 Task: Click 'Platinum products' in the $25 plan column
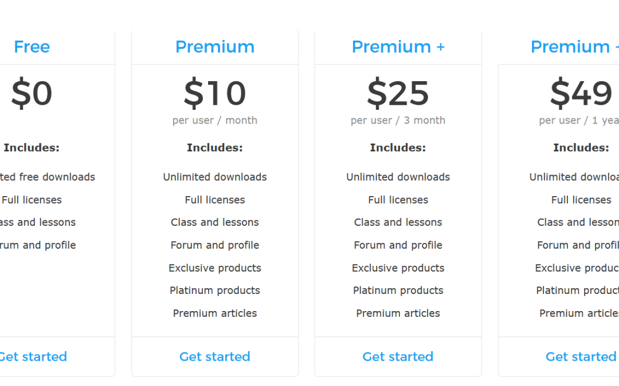[398, 291]
